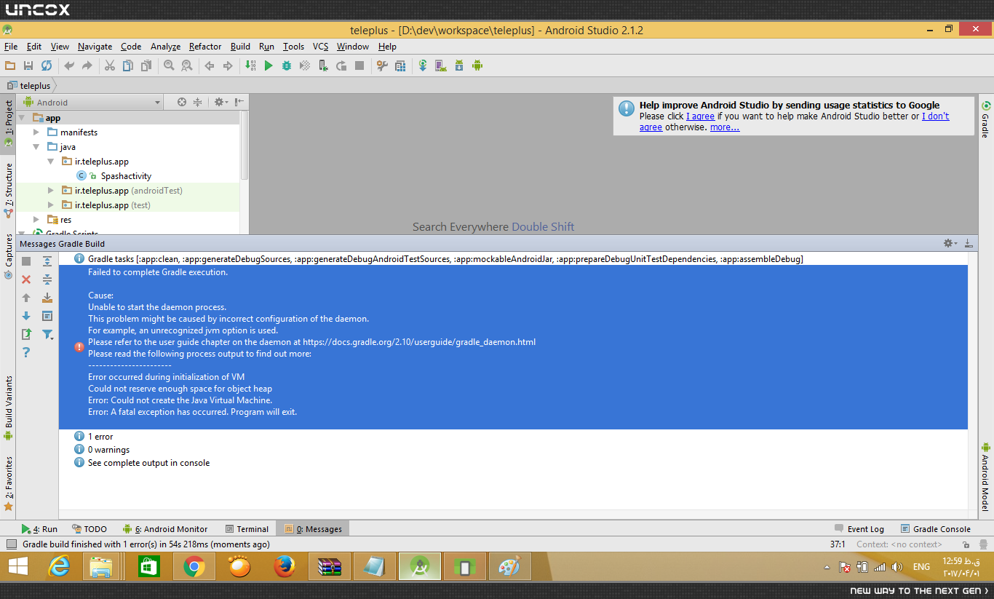This screenshot has width=994, height=599.
Task: Open the Gradle Console button
Action: coord(936,529)
